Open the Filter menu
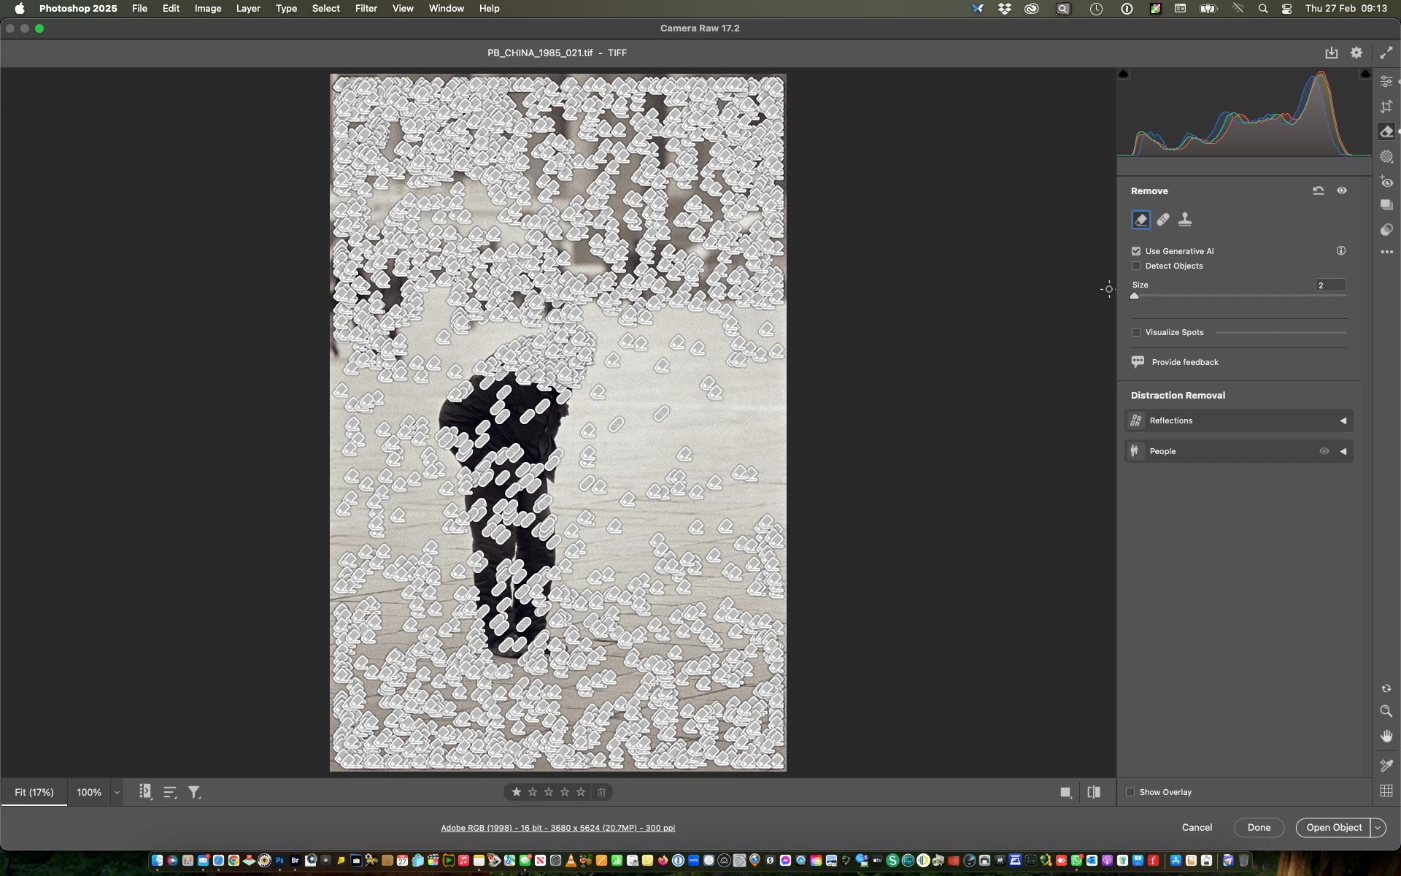 click(x=366, y=8)
